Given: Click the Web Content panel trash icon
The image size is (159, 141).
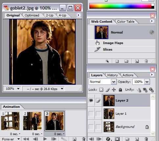Looking at the screenshot, I should click(146, 61).
